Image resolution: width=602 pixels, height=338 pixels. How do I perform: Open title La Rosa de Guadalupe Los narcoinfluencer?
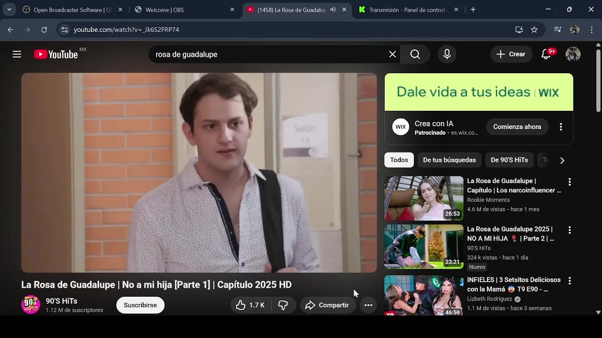514,185
